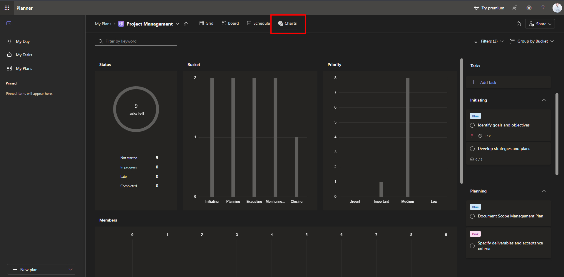Collapse the left navigation pane icon

[x=9, y=23]
